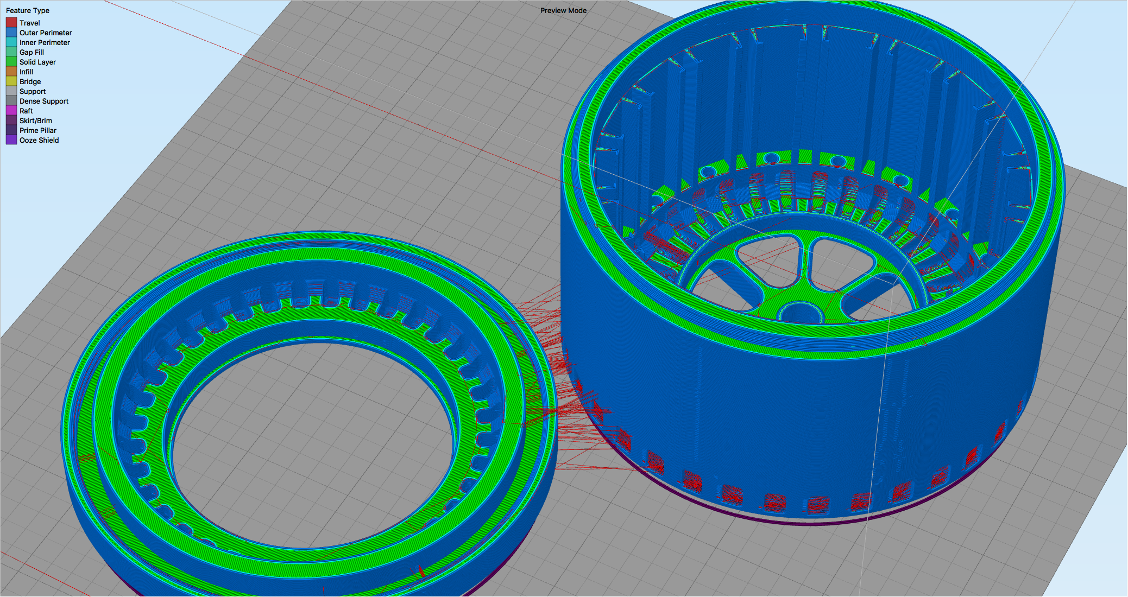Click the Gap Fill legend swatch
The image size is (1128, 597).
[x=11, y=52]
